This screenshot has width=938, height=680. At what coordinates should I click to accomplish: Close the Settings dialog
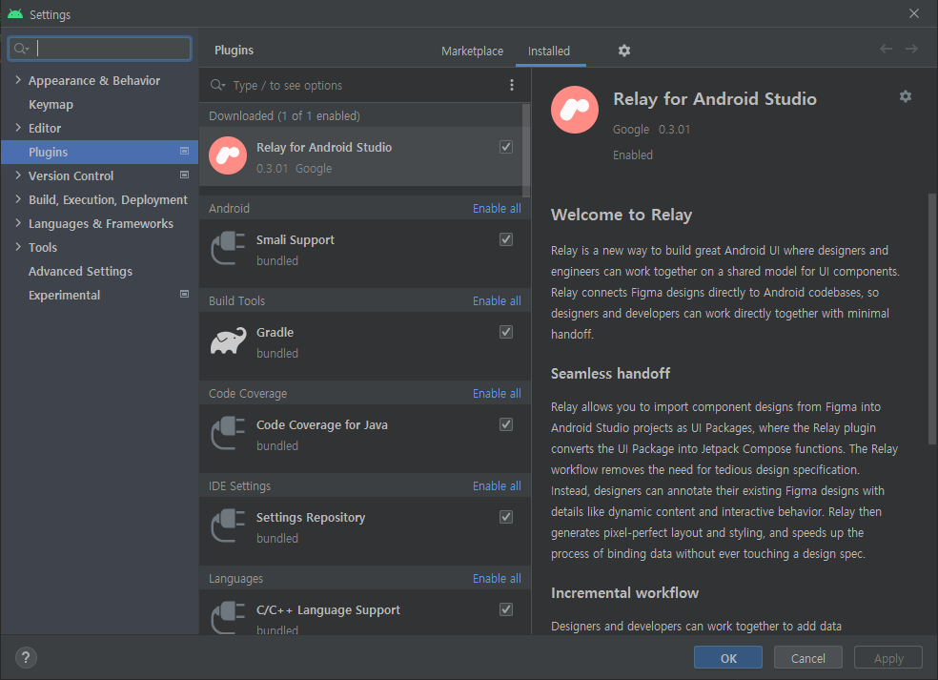[914, 13]
